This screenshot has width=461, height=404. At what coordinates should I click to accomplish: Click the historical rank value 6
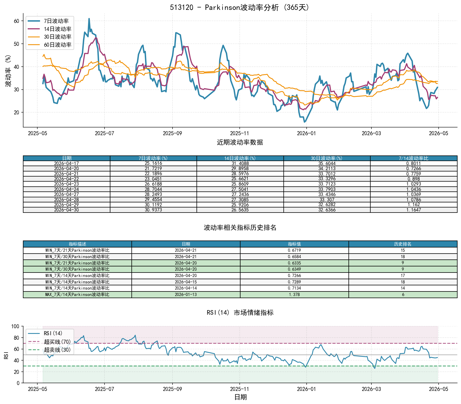click(403, 295)
